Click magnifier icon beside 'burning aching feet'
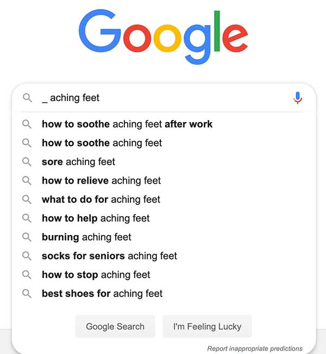The image size is (326, 354). click(x=27, y=237)
